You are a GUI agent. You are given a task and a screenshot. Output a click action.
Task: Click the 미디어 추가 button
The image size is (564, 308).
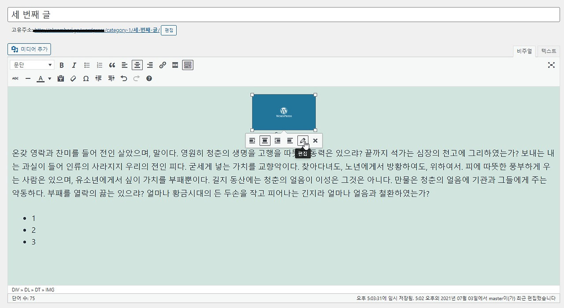point(29,49)
